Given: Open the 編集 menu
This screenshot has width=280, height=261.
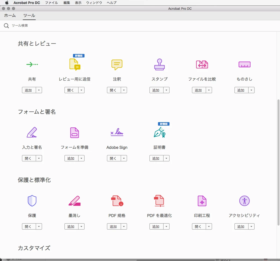Looking at the screenshot, I should [67, 3].
